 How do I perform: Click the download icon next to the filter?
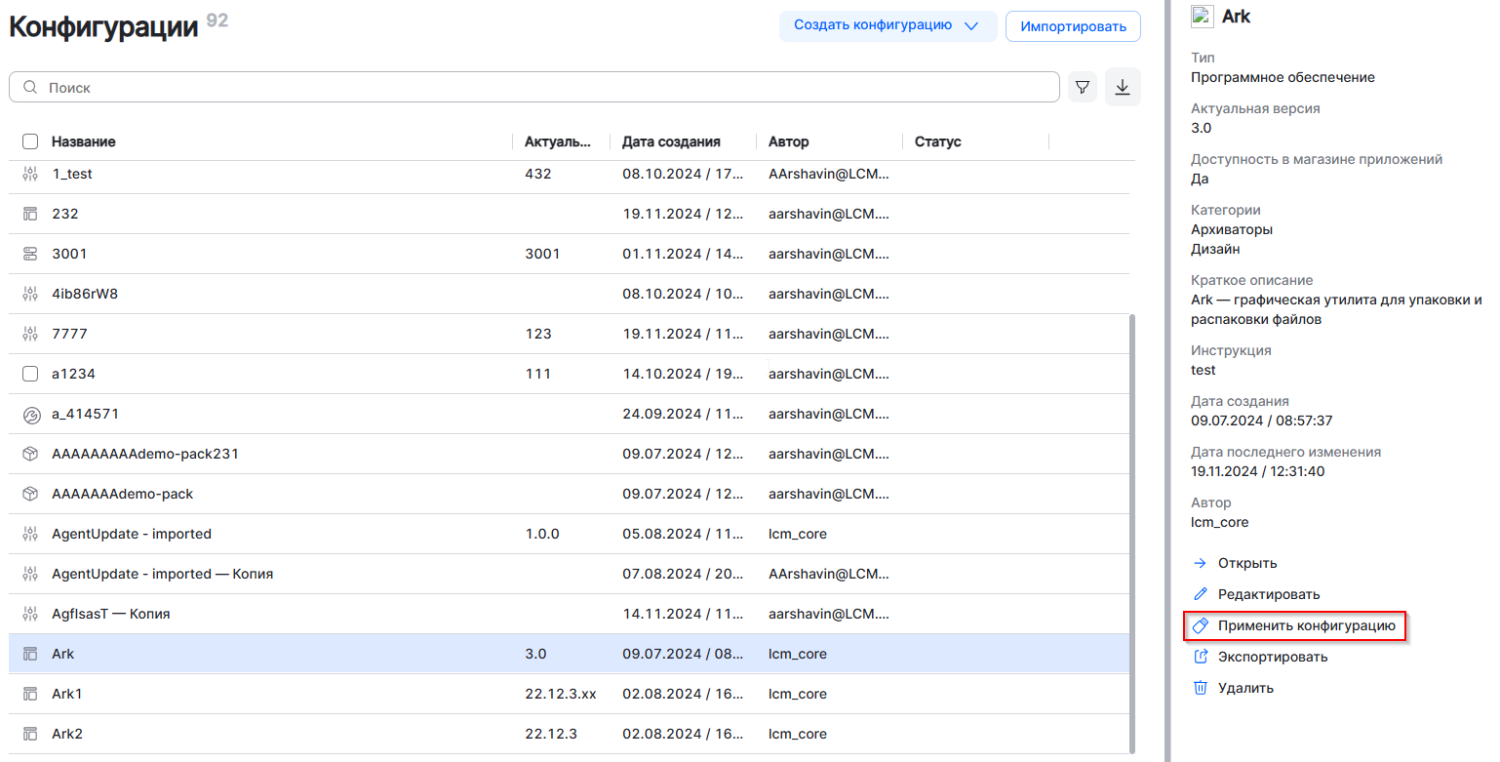1123,88
